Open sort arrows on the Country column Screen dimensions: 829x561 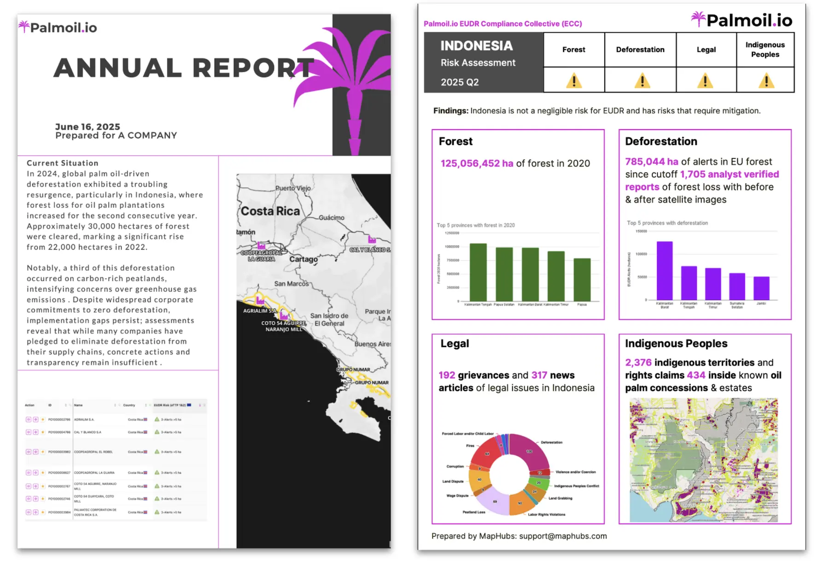coord(146,405)
